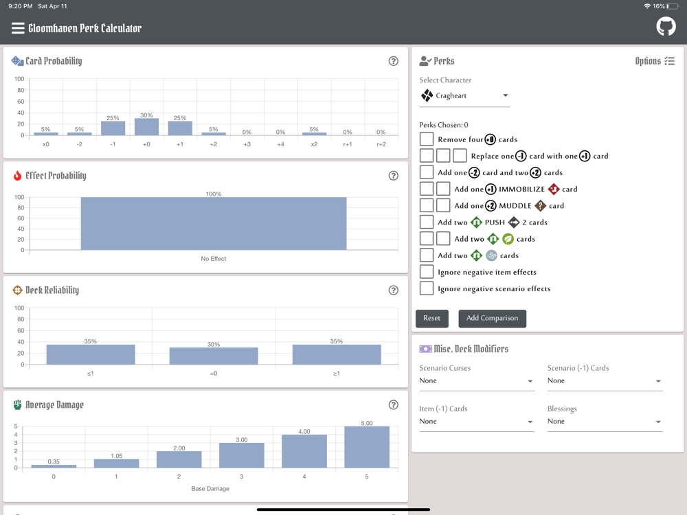
Task: Click the Perks user-check icon
Action: (425, 61)
